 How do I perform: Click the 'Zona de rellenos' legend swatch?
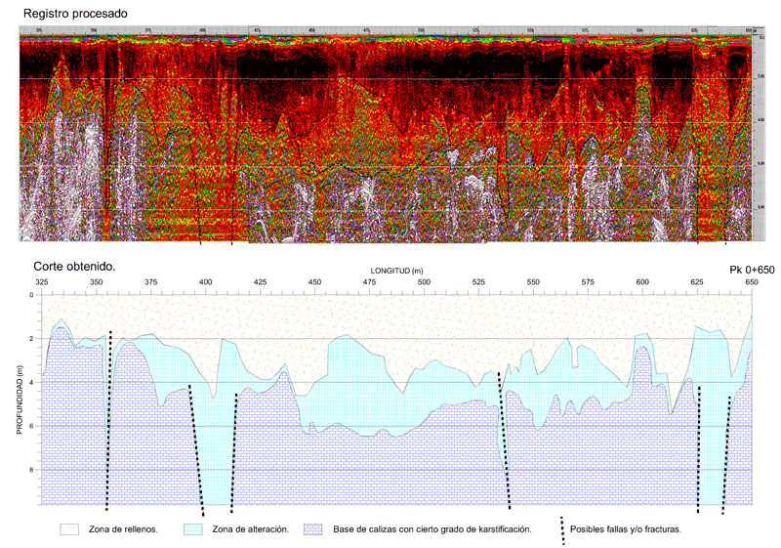(x=69, y=529)
